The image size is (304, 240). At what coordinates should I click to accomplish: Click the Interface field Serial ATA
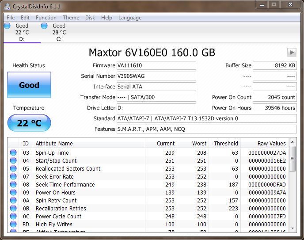(156, 87)
